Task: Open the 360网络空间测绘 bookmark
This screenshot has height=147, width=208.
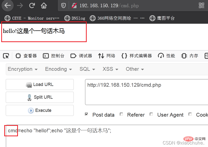Action: [117, 18]
